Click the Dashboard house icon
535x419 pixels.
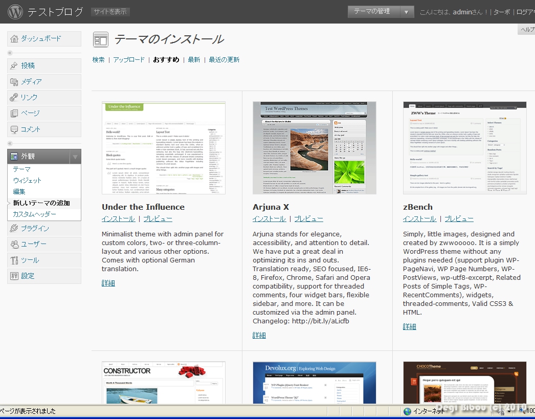tap(14, 38)
